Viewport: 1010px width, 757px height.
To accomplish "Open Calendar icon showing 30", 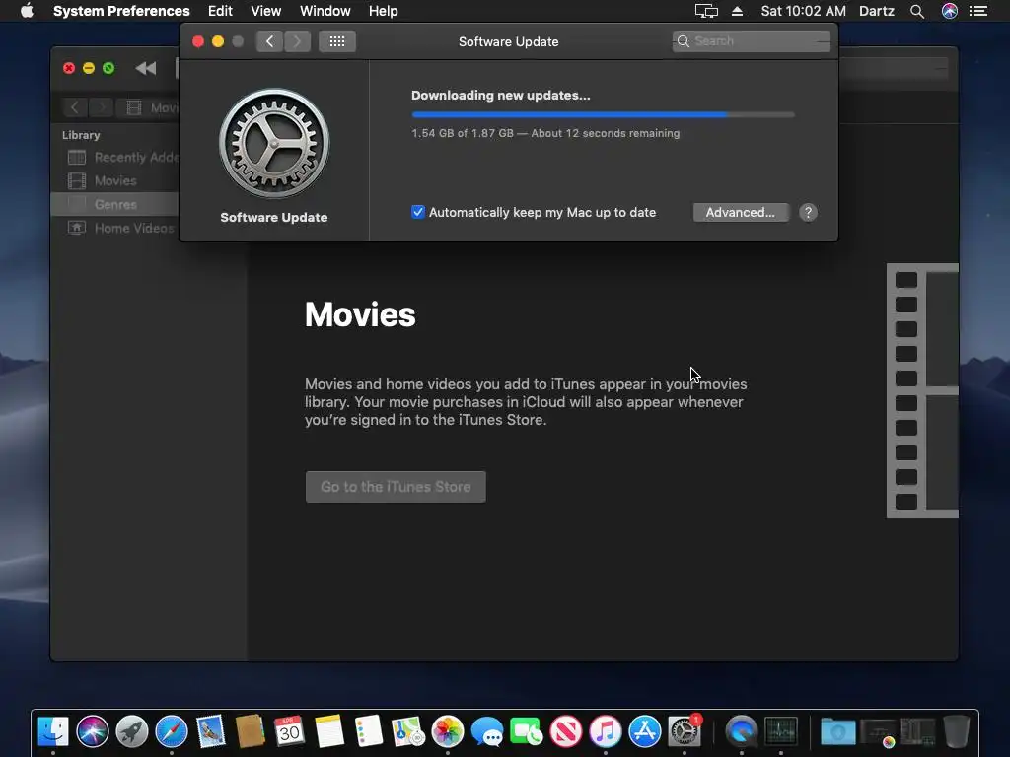I will coord(289,731).
